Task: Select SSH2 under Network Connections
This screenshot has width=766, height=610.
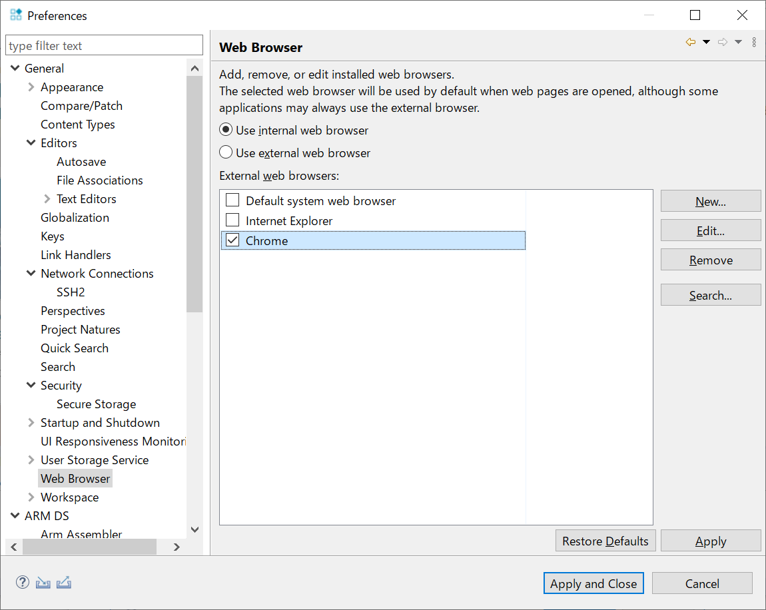Action: point(71,292)
